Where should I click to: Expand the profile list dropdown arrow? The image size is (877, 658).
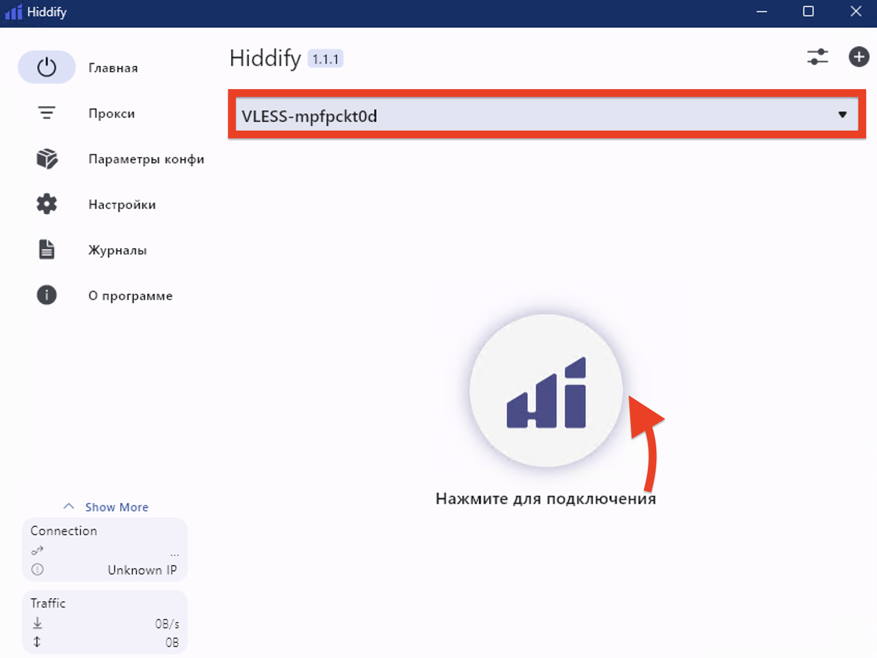point(842,115)
